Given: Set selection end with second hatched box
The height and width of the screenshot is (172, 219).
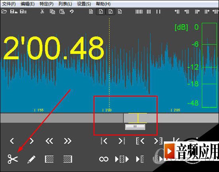Looking at the screenshot, I should tap(68, 159).
